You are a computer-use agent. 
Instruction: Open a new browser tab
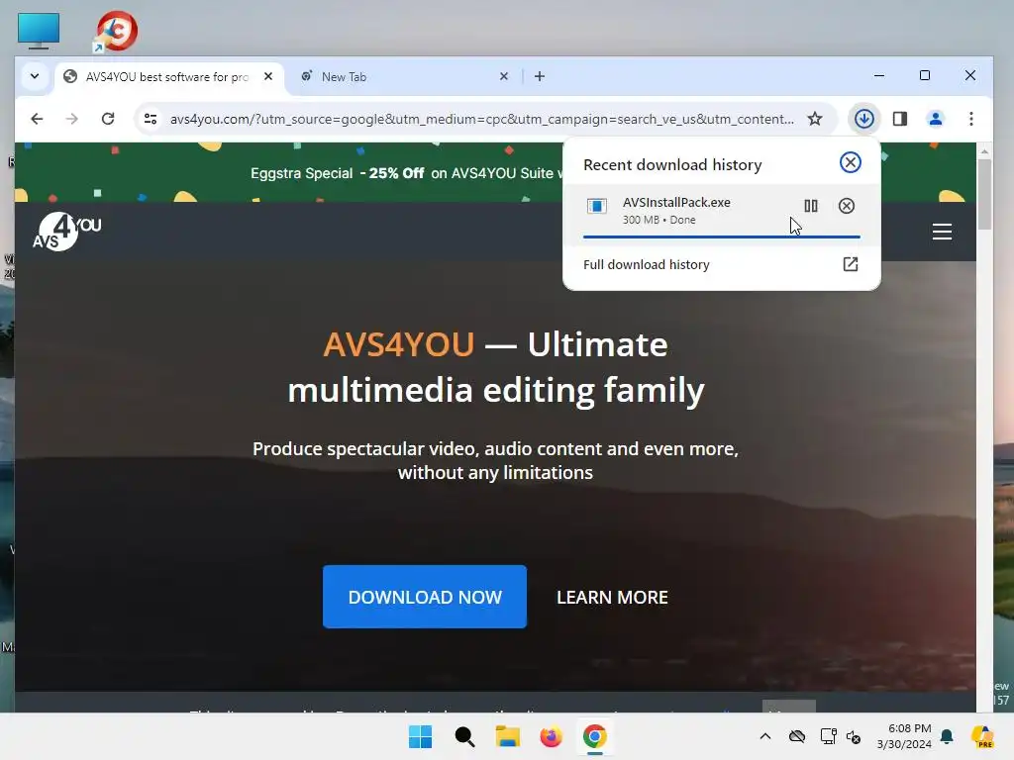(540, 76)
